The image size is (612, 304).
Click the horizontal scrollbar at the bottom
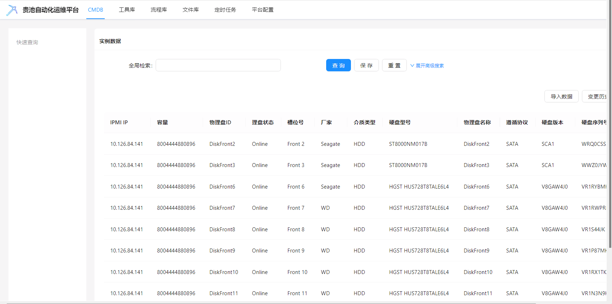pyautogui.click(x=271, y=303)
